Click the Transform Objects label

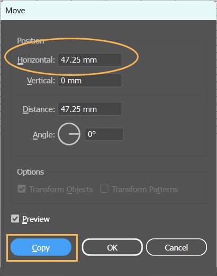(61, 189)
